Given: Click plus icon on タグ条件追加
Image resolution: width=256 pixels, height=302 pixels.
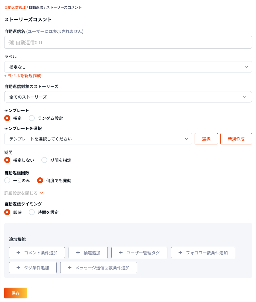Looking at the screenshot, I should (18, 268).
